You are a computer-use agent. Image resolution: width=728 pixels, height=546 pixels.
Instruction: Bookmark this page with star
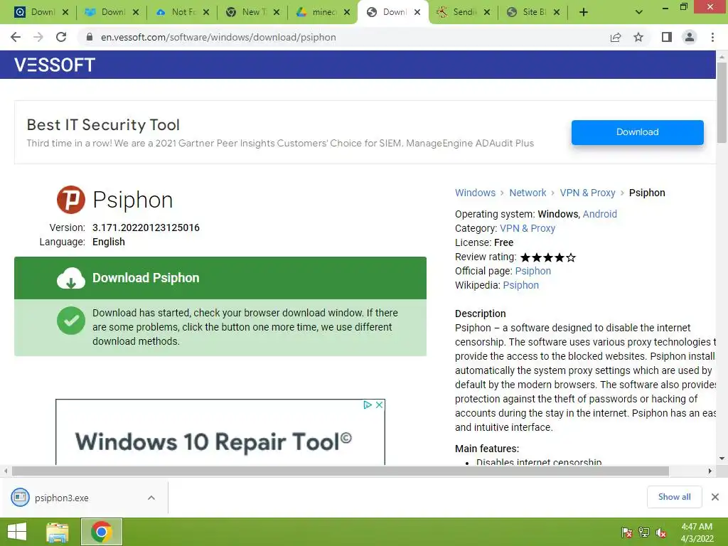(x=638, y=37)
